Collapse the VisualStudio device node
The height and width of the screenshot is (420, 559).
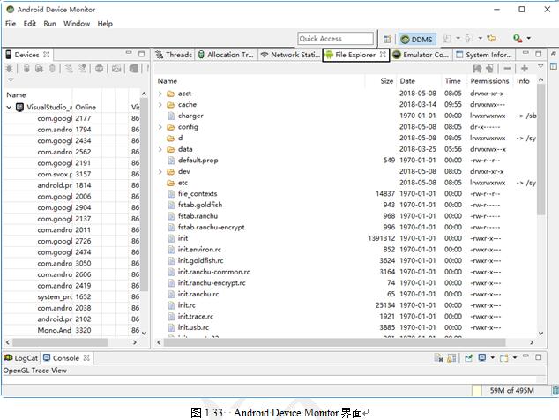point(9,107)
